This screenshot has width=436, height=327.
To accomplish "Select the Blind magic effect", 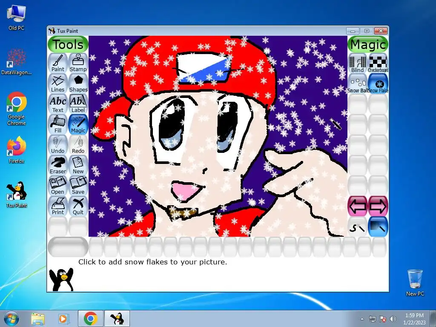I will click(x=358, y=63).
